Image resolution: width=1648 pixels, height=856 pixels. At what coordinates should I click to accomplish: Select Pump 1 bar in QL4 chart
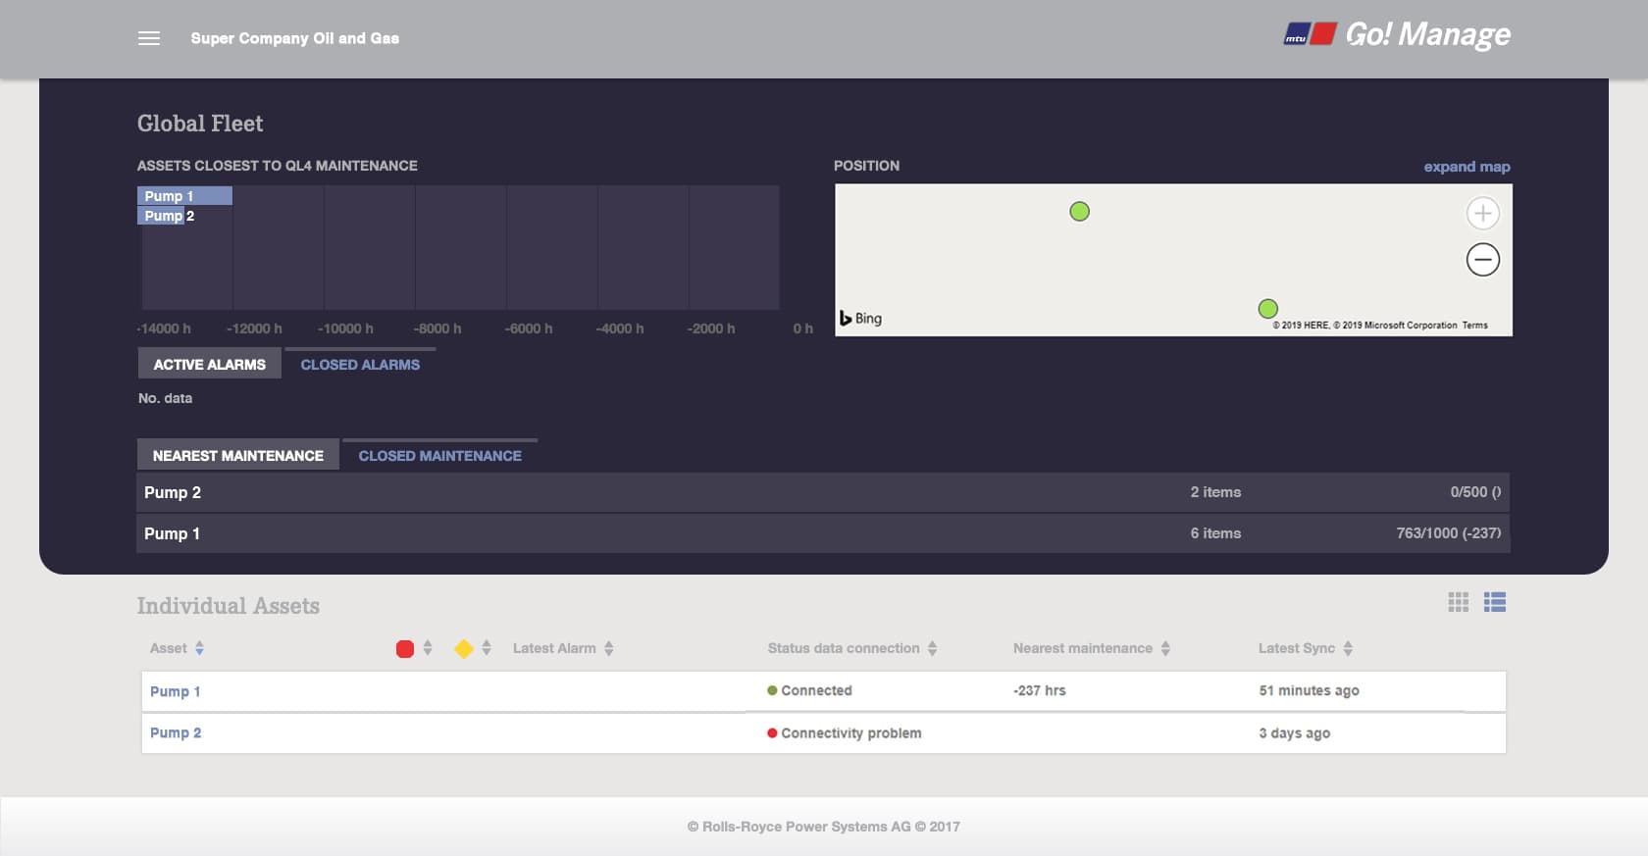(184, 196)
